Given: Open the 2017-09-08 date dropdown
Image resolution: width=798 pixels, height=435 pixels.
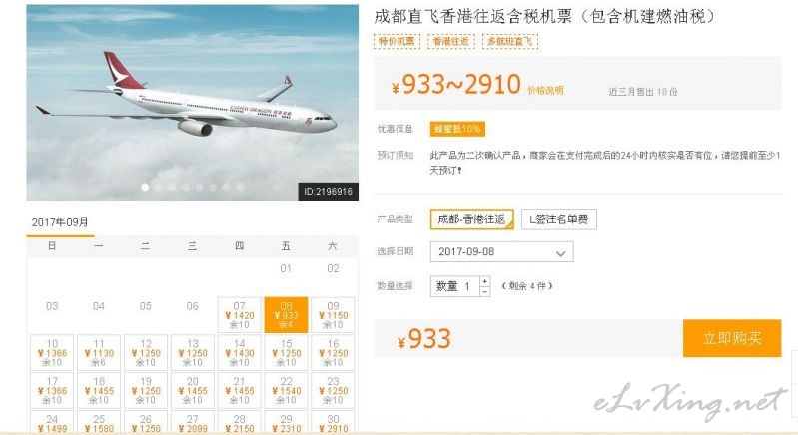Looking at the screenshot, I should point(501,252).
